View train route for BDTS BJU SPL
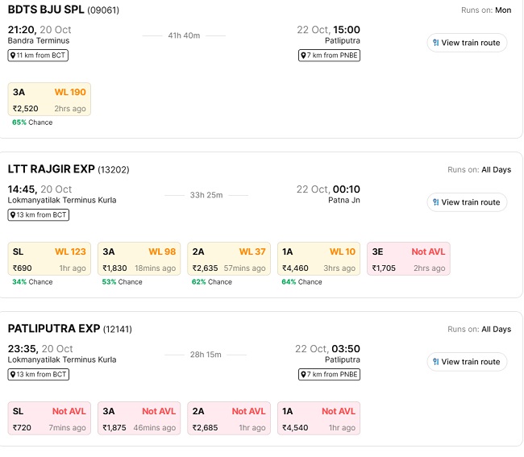 coord(467,43)
